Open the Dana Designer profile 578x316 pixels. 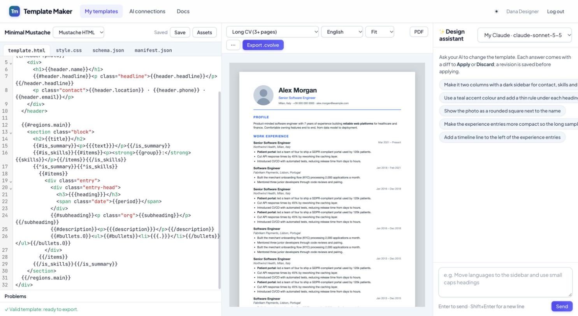click(x=522, y=11)
